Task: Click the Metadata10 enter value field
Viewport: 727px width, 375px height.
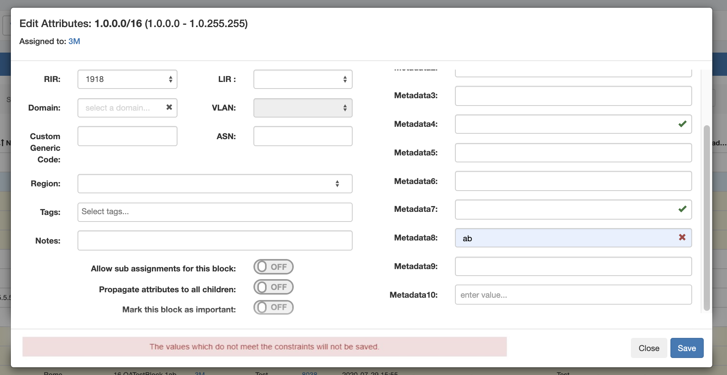Action: tap(573, 295)
